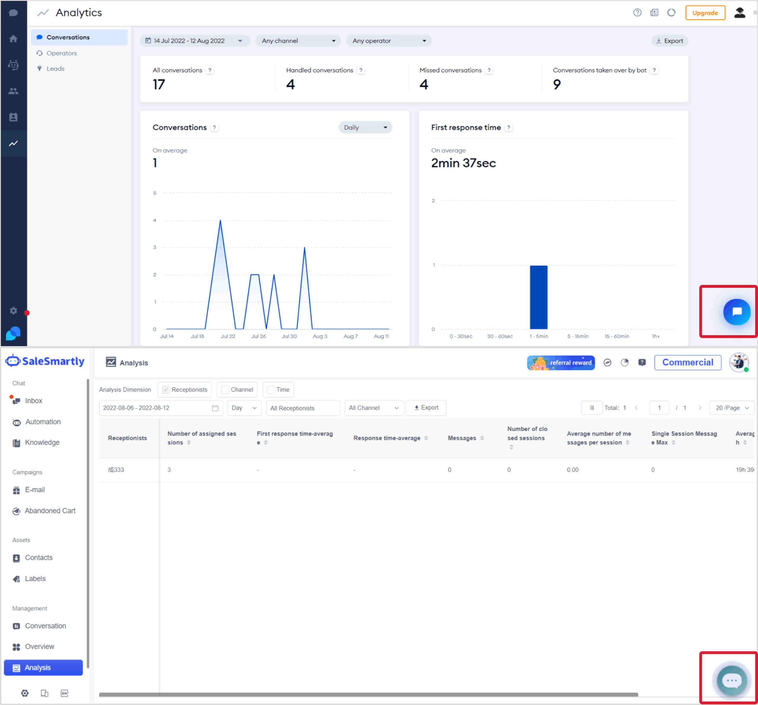Open contacts book icon in dark sidebar
Screen dimensions: 758x705
(13, 117)
